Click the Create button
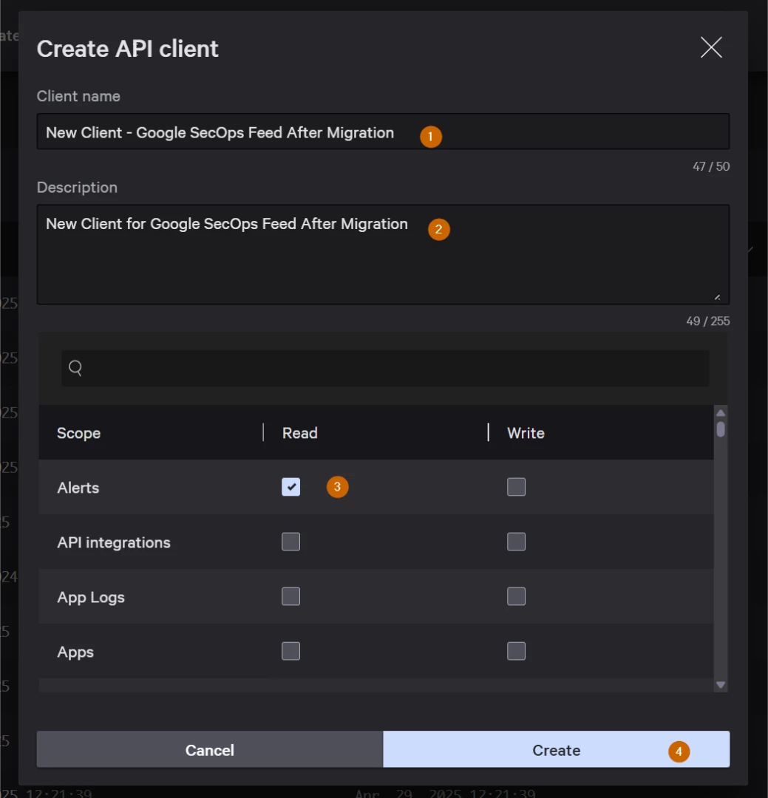This screenshot has width=768, height=798. click(556, 749)
